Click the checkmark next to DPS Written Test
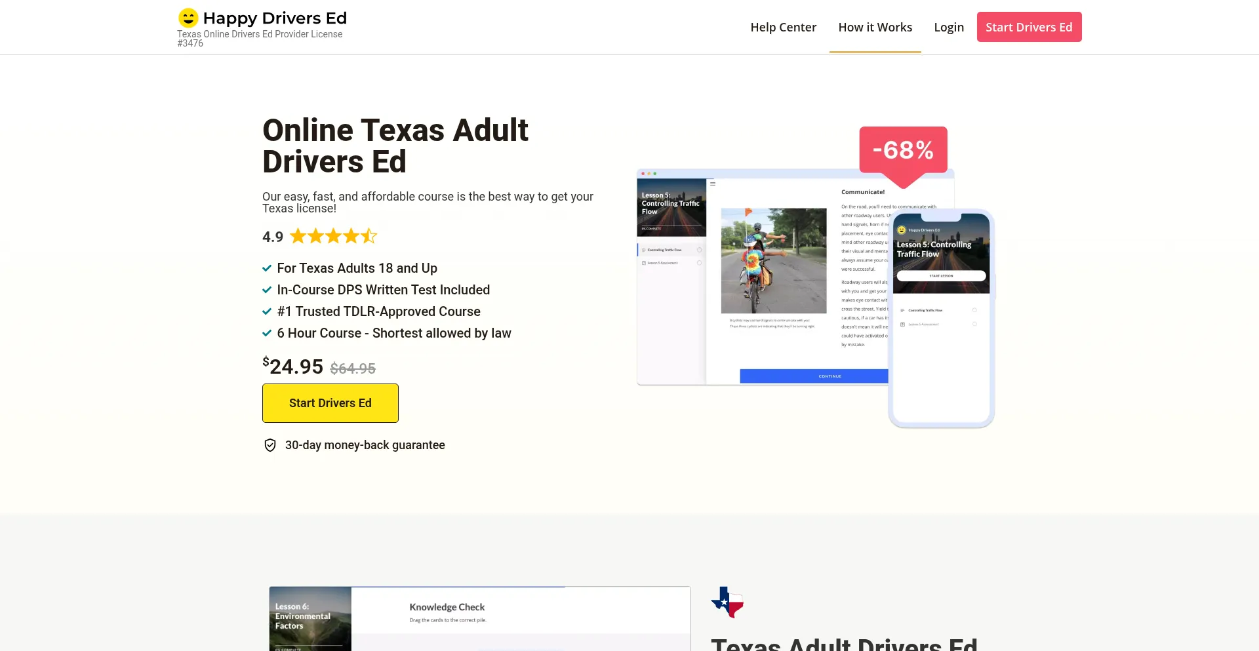The height and width of the screenshot is (651, 1259). (267, 290)
